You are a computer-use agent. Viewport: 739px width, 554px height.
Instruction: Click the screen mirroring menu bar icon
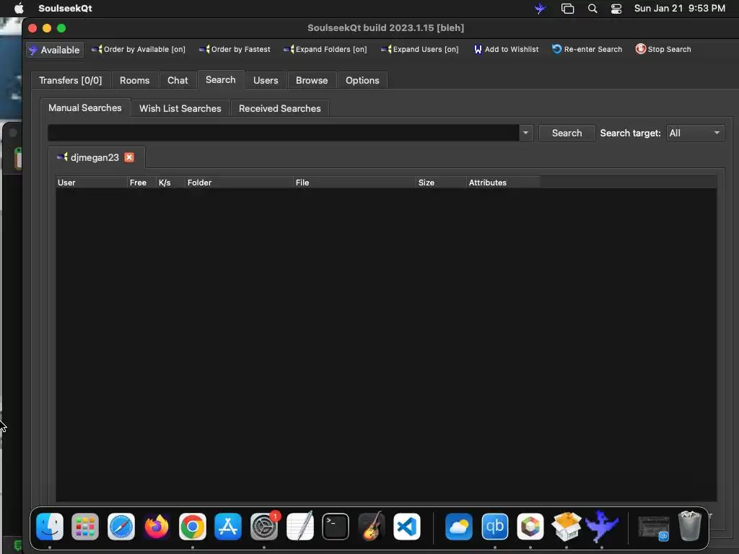[x=567, y=9]
